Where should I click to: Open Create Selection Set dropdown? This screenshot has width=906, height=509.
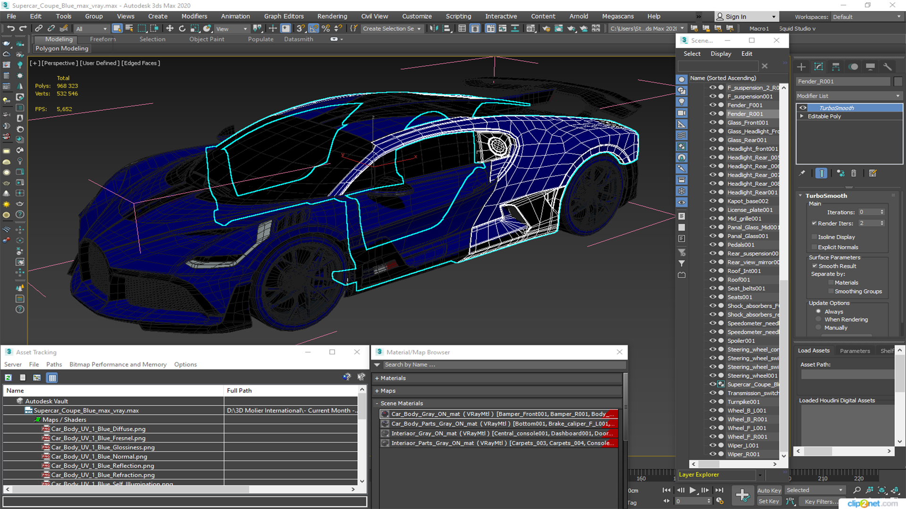pos(392,29)
